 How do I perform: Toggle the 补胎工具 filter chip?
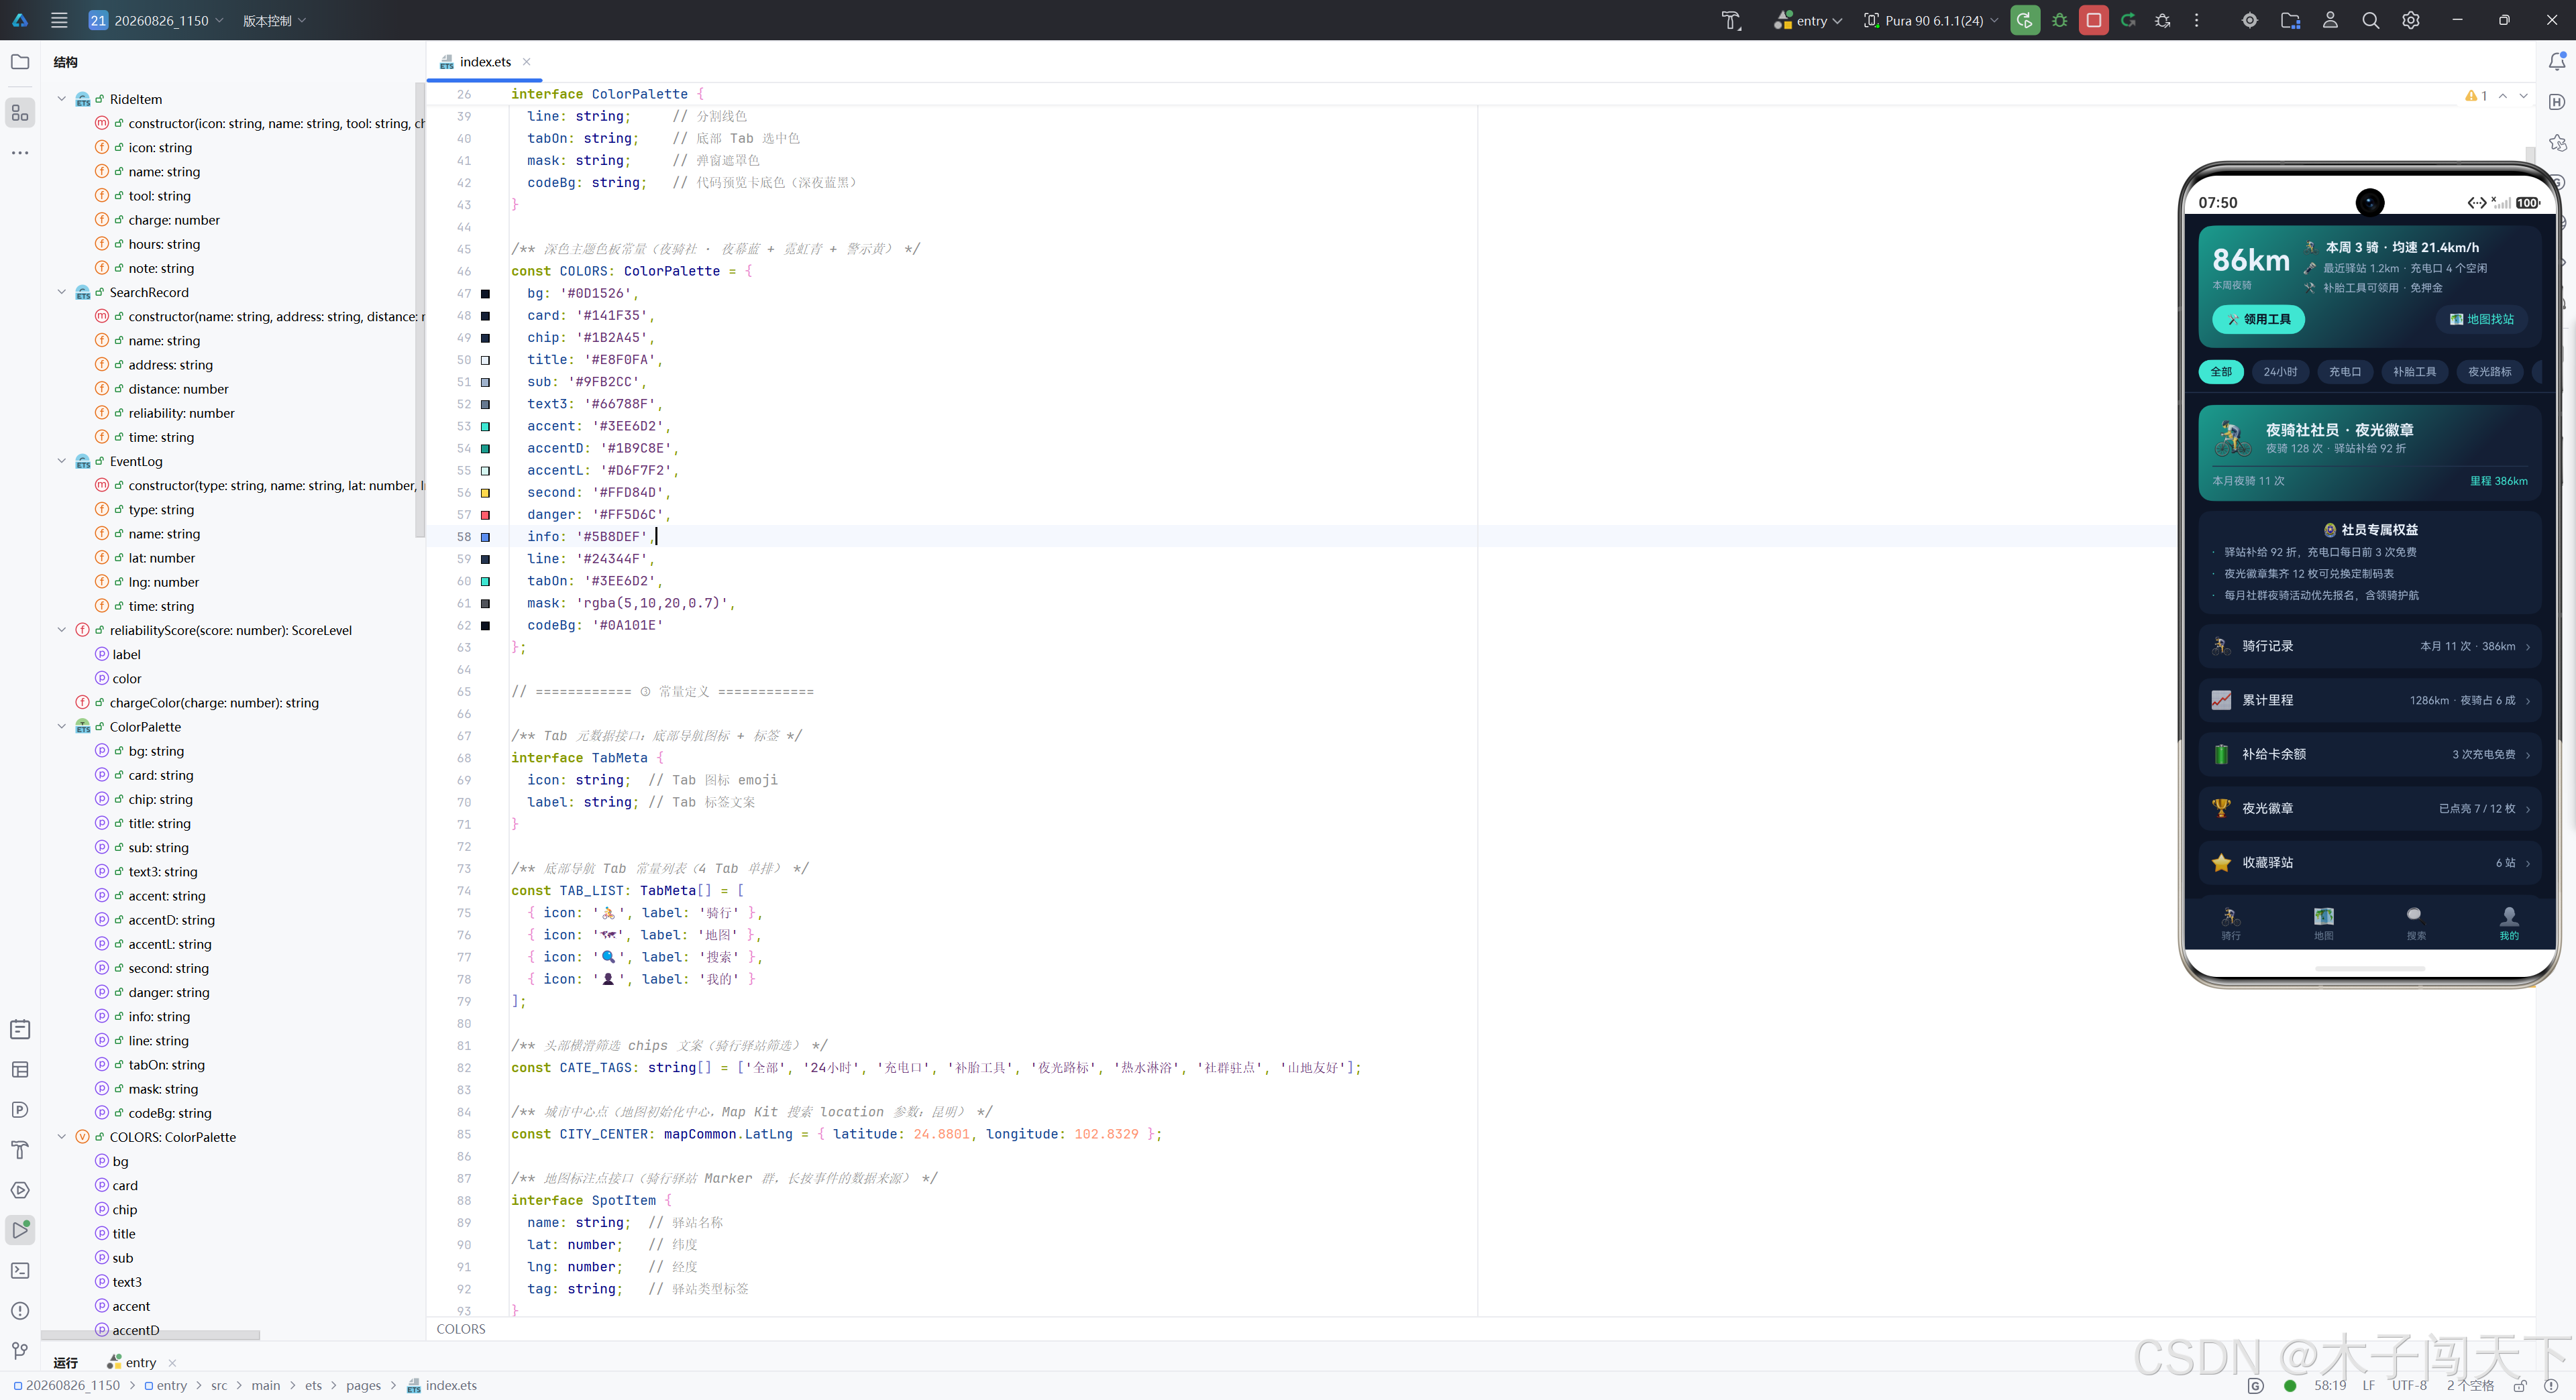2414,371
